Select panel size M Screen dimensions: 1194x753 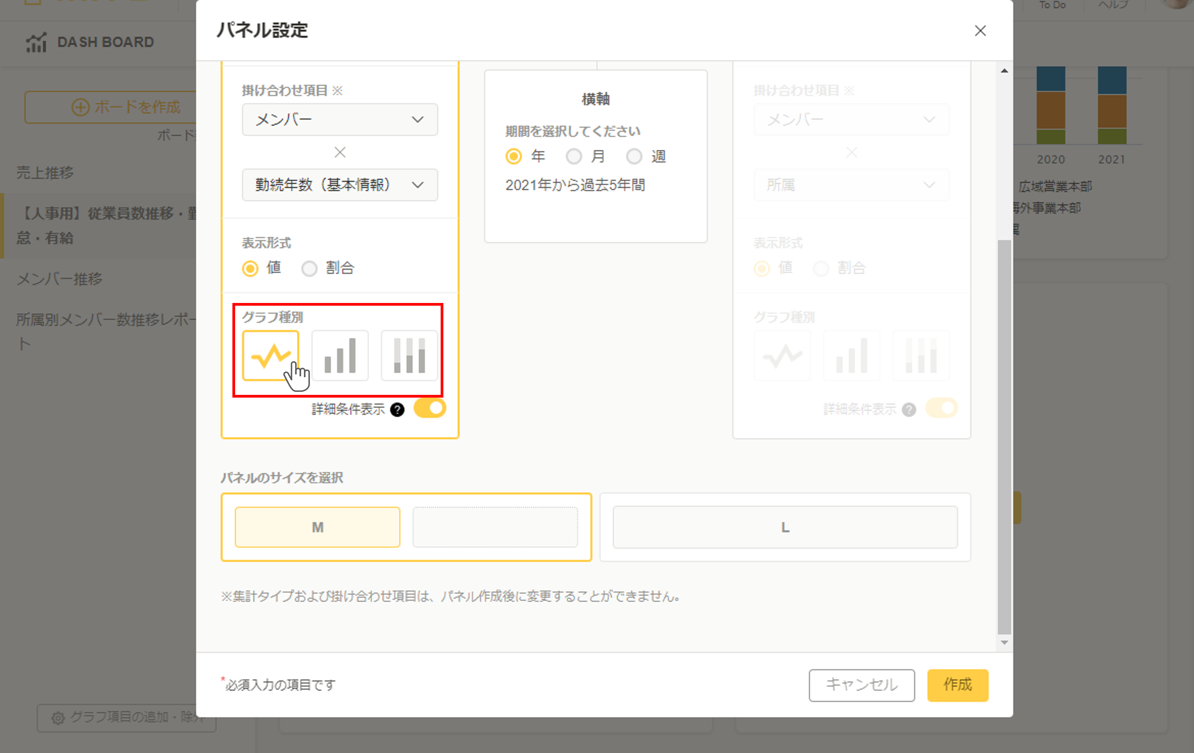click(x=317, y=527)
